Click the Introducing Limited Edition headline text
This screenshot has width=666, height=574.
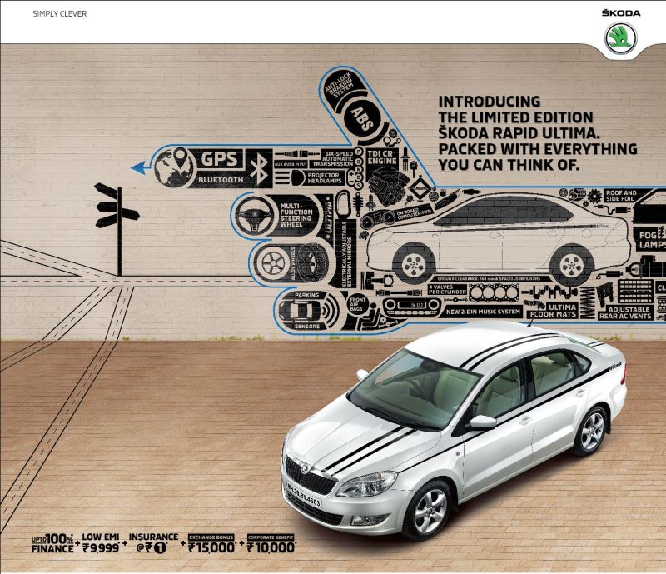tap(537, 133)
